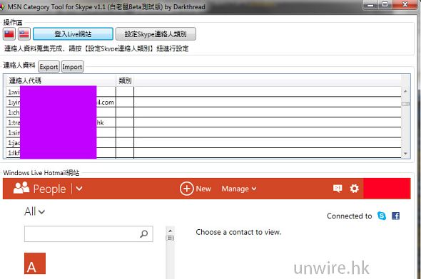421x279 pixels.
Task: Export the contact data
Action: point(49,67)
